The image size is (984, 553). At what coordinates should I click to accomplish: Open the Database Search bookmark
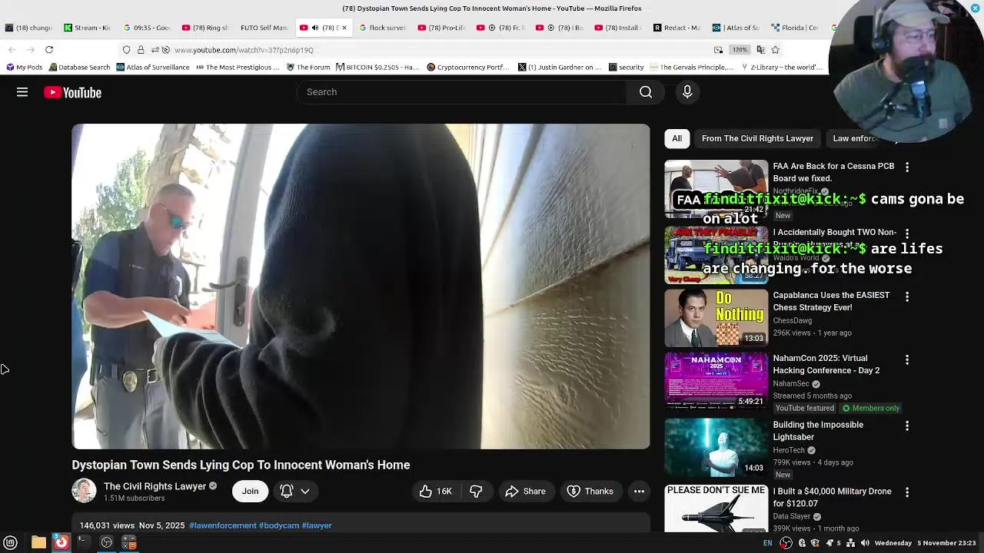(79, 68)
